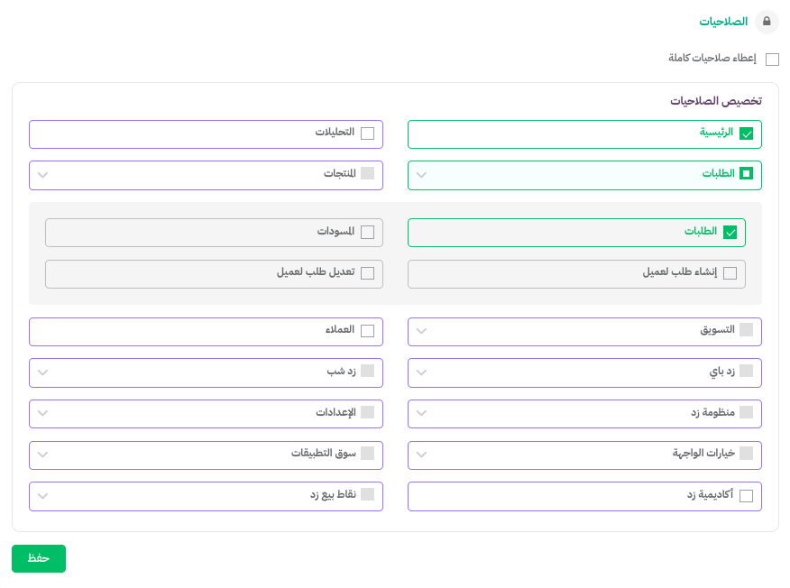Click the green حفظ save button
The image size is (790, 588).
click(x=39, y=558)
